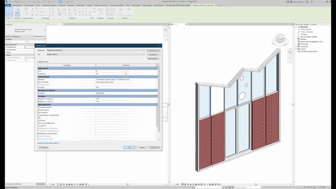Open the Выбор dropdown under the Modify tool
The image size is (336, 189).
tap(9, 18)
